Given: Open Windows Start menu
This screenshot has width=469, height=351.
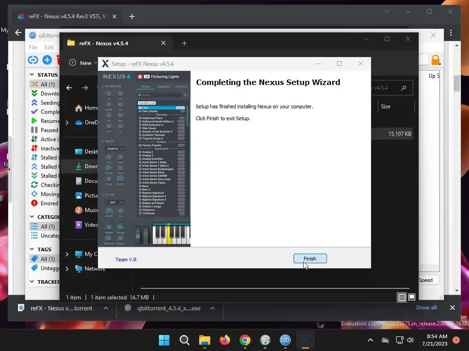Looking at the screenshot, I should point(164,340).
